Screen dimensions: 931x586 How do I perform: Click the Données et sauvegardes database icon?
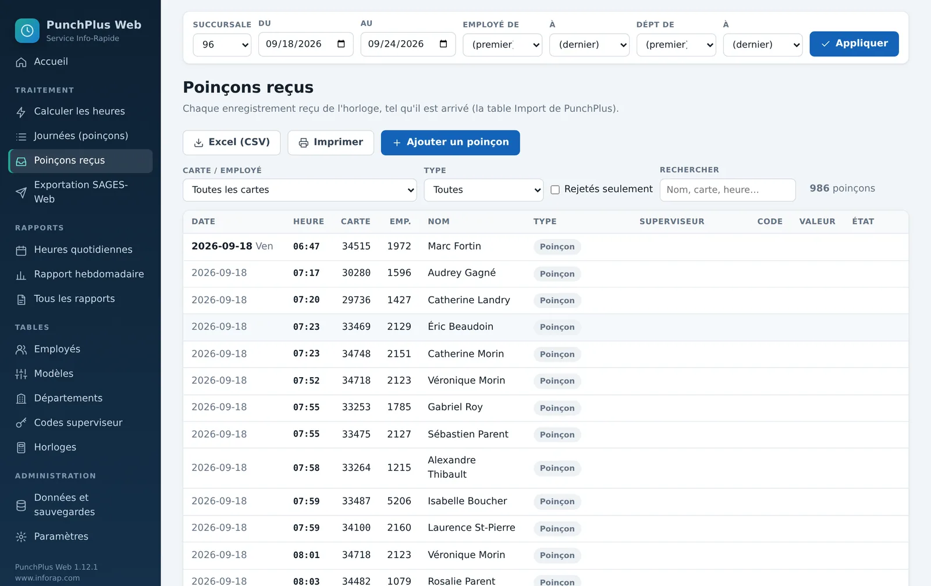[x=21, y=506]
